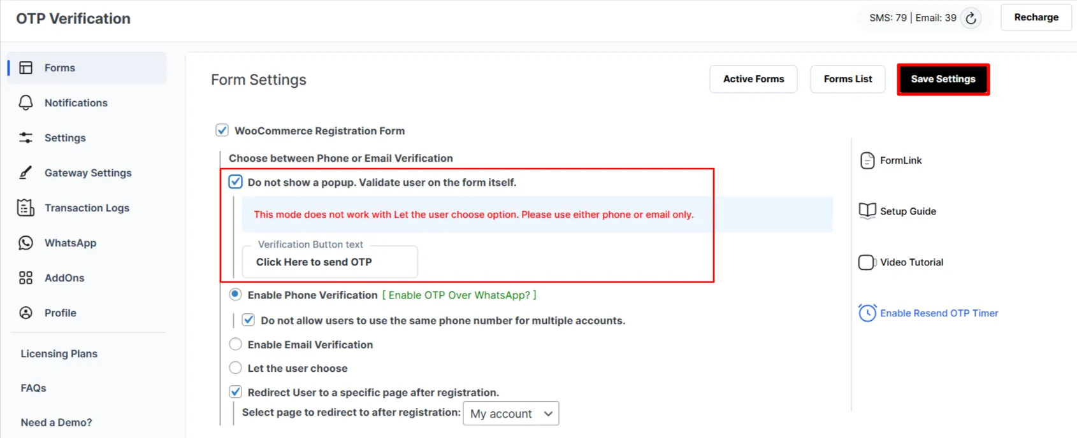Go to Gateway Settings menu item

(x=87, y=173)
